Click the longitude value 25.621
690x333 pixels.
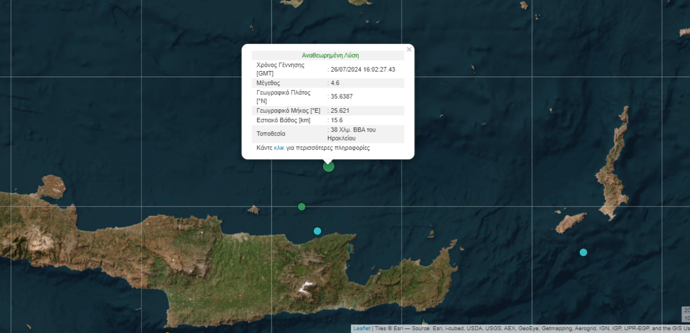340,110
